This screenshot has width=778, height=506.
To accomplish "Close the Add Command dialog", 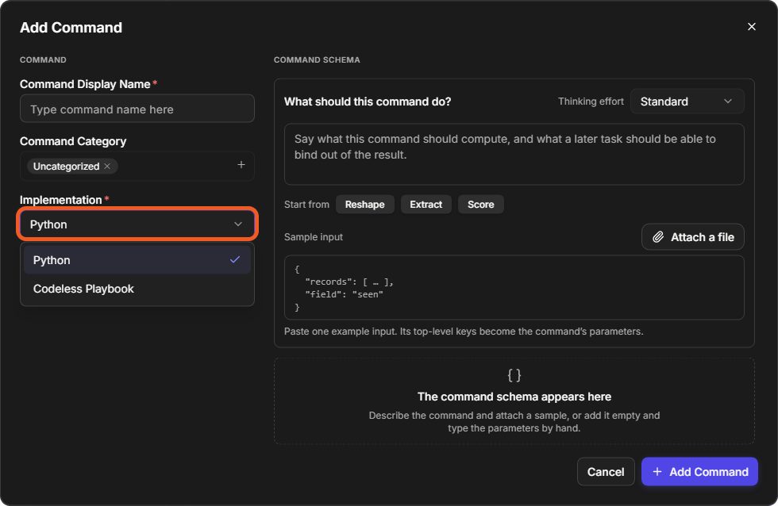I will click(751, 27).
